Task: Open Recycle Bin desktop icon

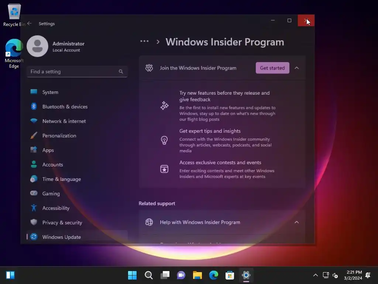Action: 14,15
